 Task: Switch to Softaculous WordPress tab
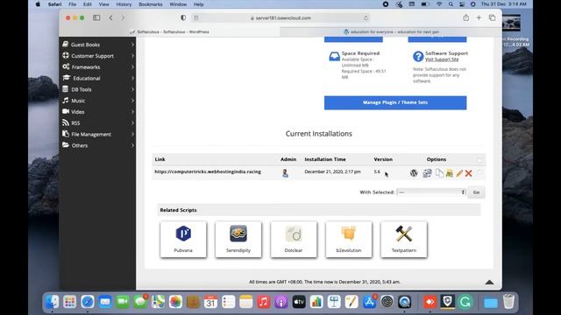tap(169, 31)
